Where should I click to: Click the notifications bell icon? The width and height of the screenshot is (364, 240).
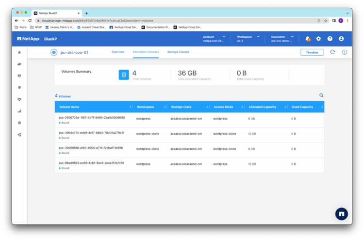[x=307, y=39]
